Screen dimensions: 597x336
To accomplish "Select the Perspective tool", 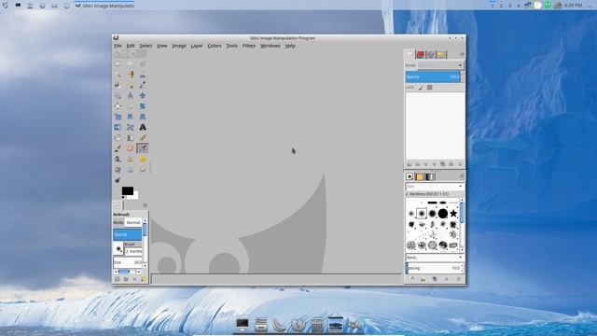I will coord(143,117).
